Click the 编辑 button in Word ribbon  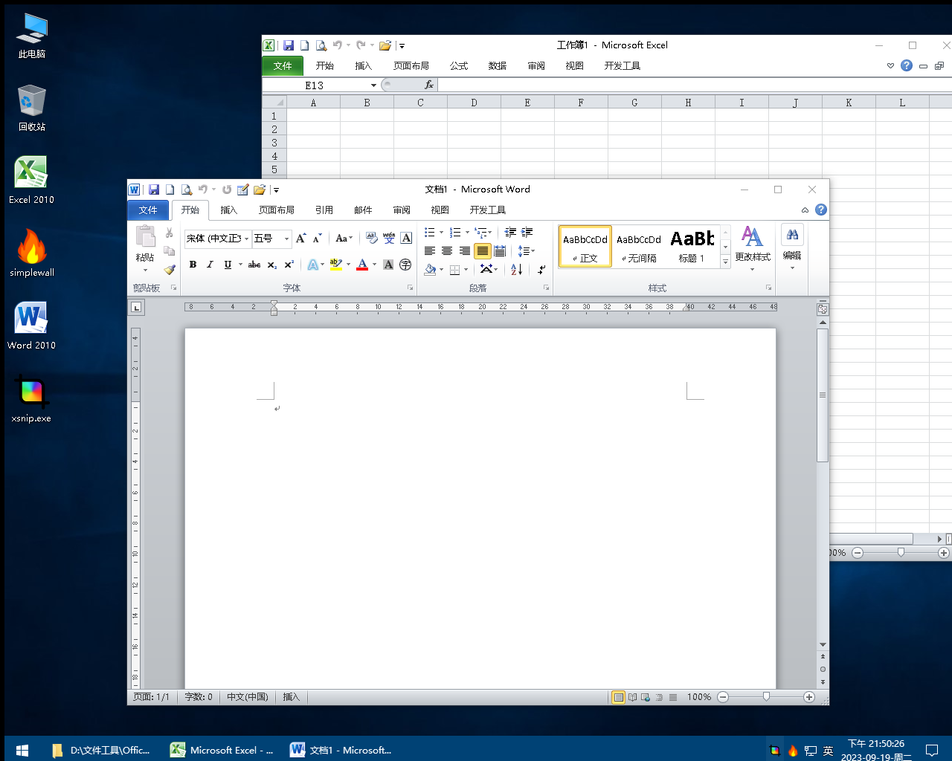click(792, 248)
